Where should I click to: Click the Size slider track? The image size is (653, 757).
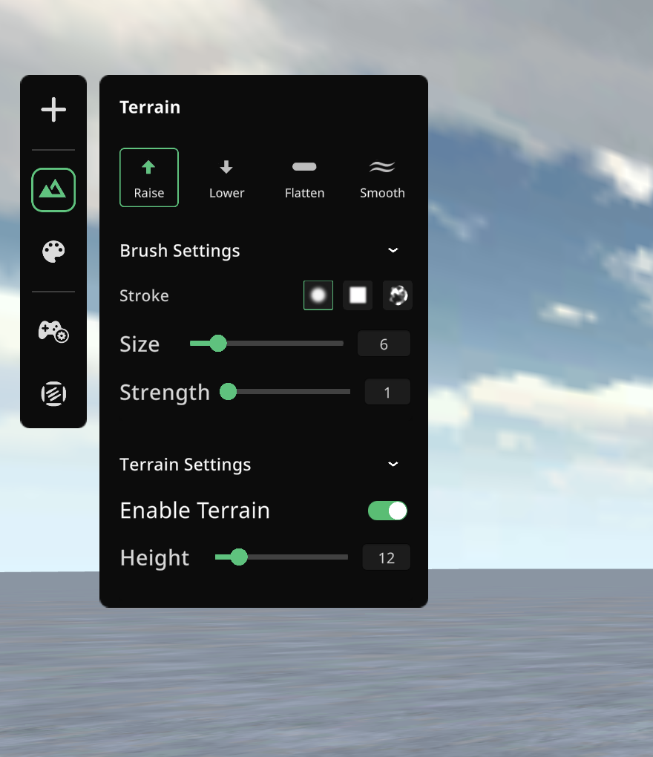pos(282,344)
